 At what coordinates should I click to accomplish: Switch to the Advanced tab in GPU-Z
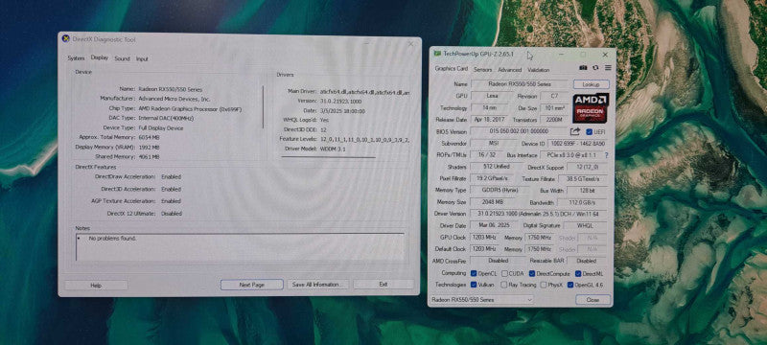pyautogui.click(x=510, y=70)
